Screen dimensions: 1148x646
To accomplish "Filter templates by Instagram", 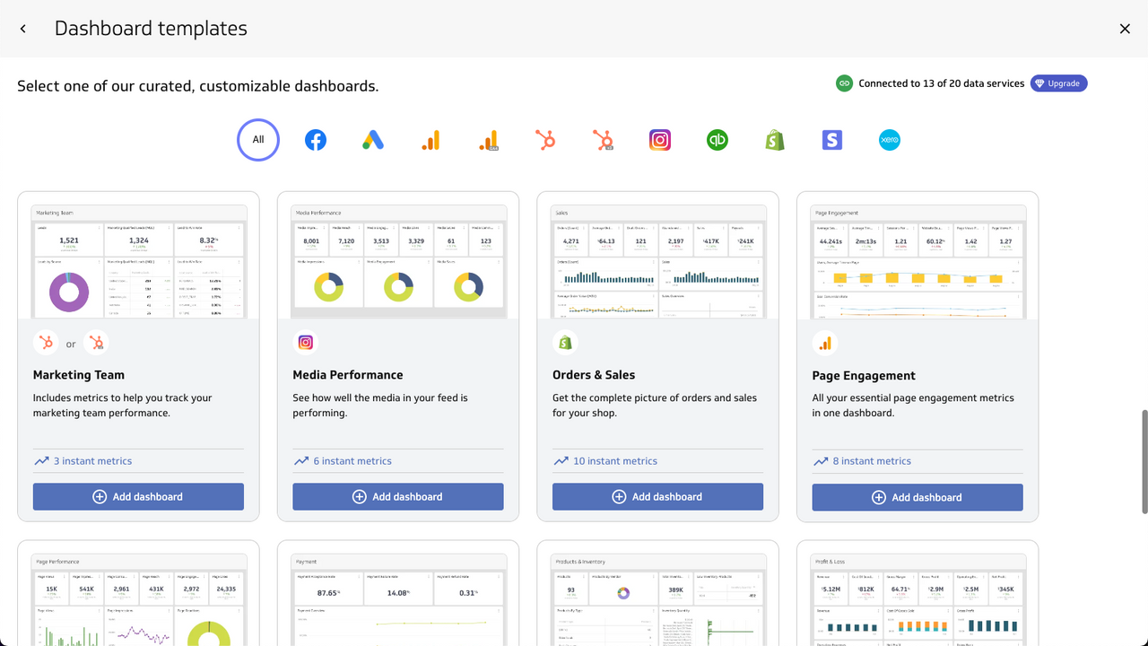I will point(660,140).
